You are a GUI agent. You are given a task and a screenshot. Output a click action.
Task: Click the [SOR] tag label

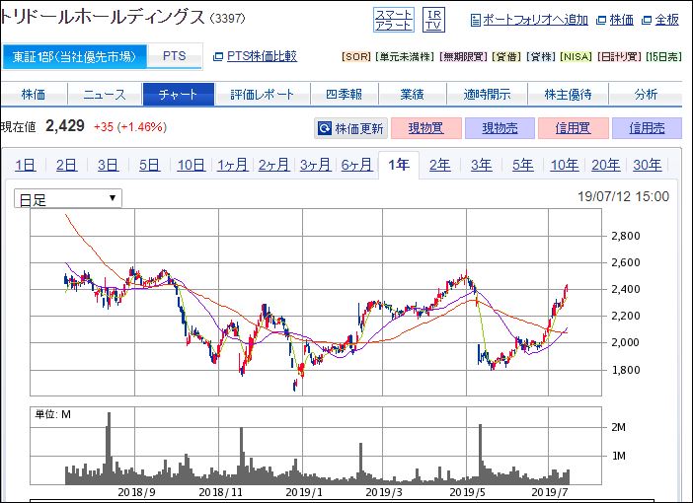point(356,57)
